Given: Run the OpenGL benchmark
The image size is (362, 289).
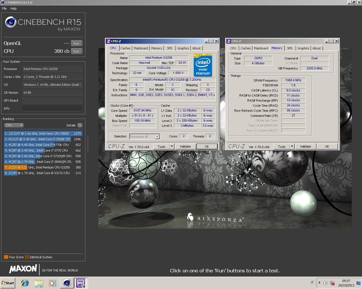Looking at the screenshot, I should [x=76, y=43].
